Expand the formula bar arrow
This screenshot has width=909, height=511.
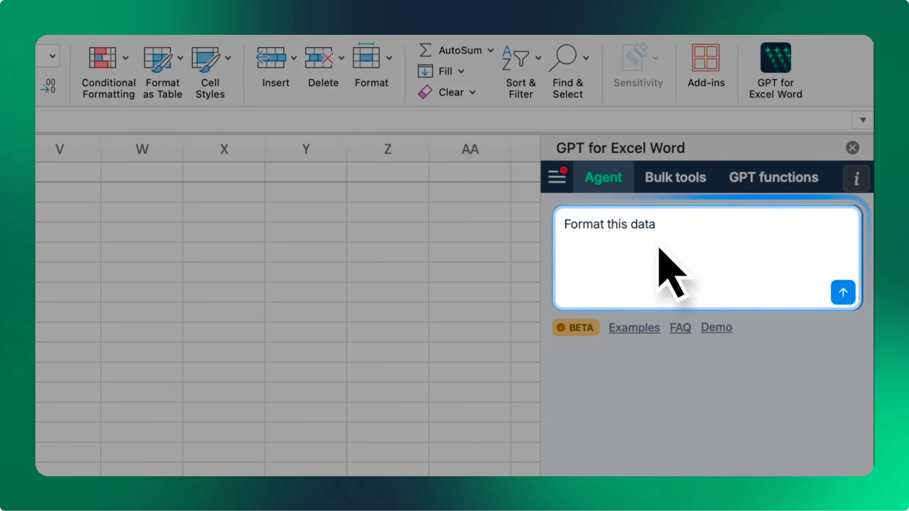coord(862,120)
